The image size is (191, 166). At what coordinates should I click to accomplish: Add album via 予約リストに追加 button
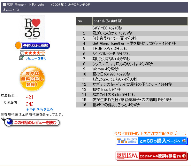point(33,45)
